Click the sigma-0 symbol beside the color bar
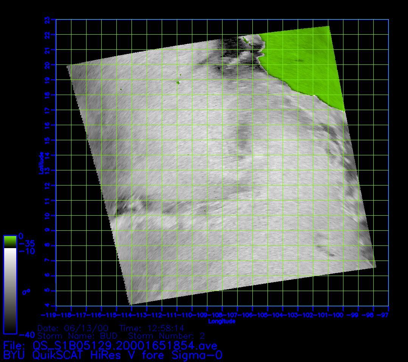408x362 pixels. 27,291
